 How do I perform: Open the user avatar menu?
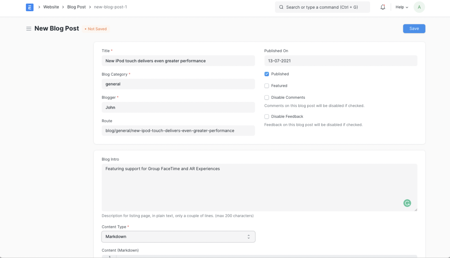419,7
